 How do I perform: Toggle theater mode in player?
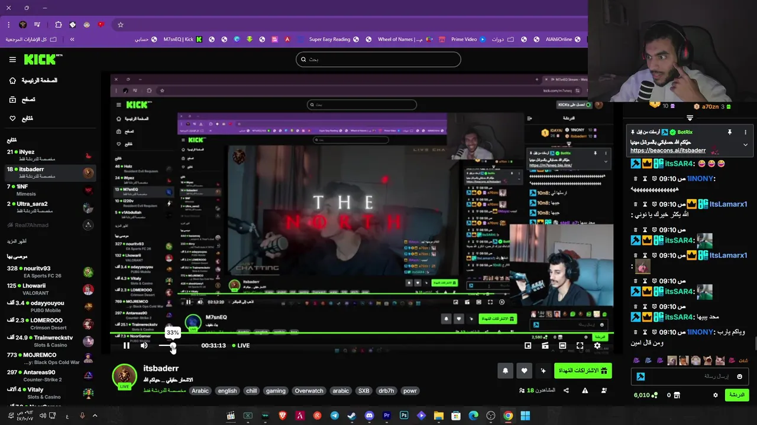coord(562,345)
